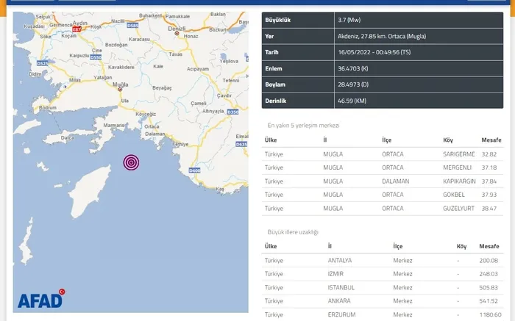Click the En yakın 5 yerleşim merkezi heading

[x=303, y=126]
